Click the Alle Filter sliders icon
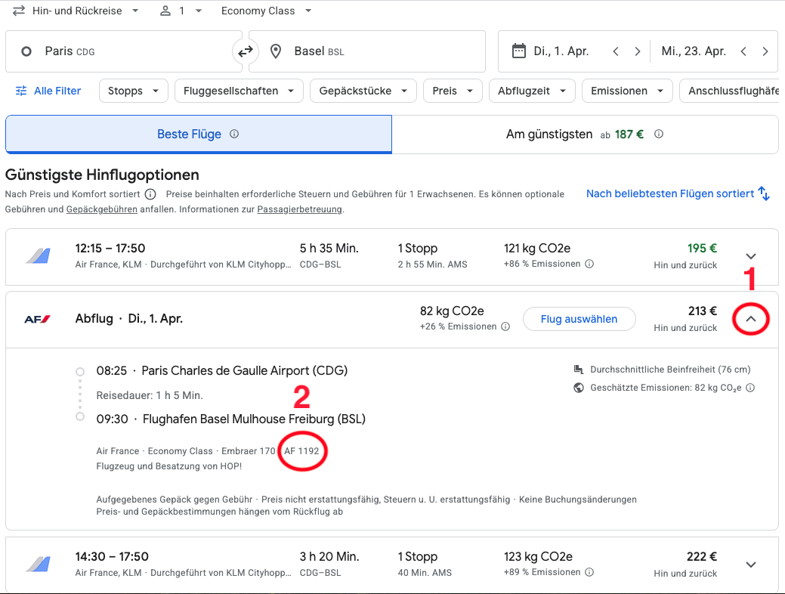The height and width of the screenshot is (594, 785). pyautogui.click(x=21, y=91)
